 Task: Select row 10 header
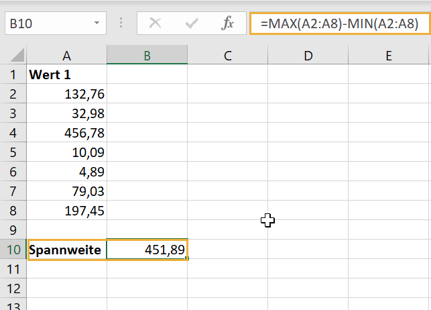tap(13, 249)
